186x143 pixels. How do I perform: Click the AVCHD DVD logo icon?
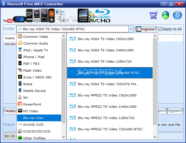[20, 124]
